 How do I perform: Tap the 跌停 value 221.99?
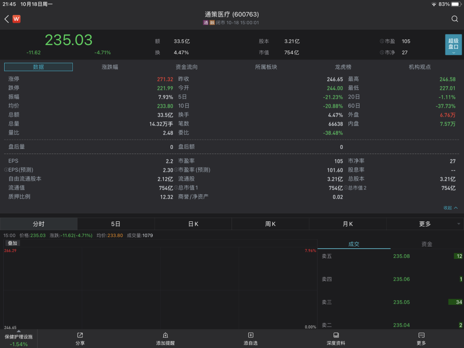pyautogui.click(x=165, y=88)
